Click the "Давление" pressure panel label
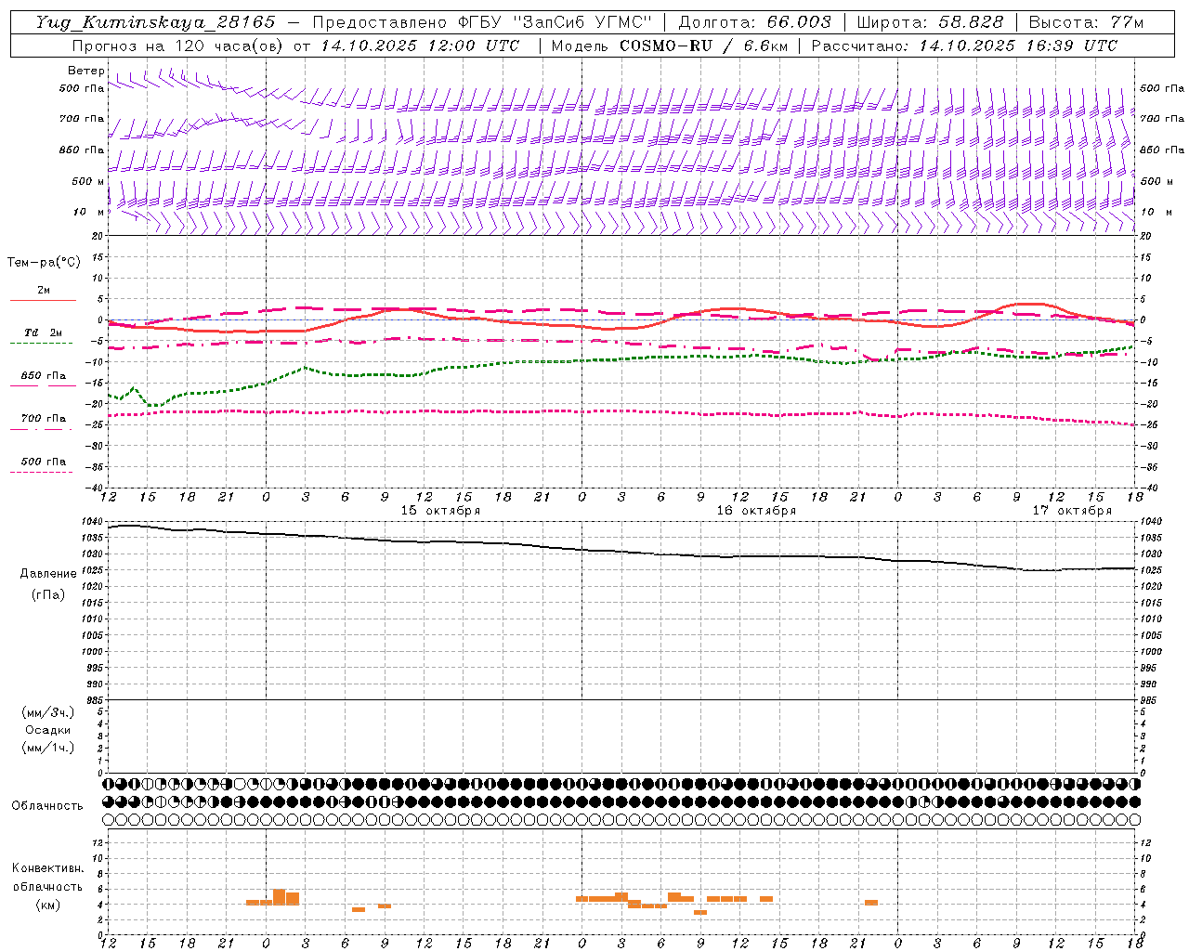 click(48, 574)
